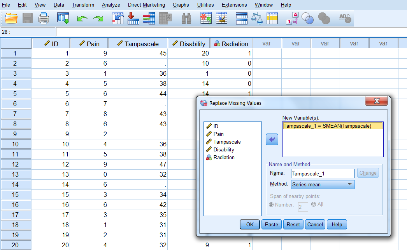Click OK in Replace Missing Values dialog
The width and height of the screenshot is (407, 250).
click(x=250, y=224)
